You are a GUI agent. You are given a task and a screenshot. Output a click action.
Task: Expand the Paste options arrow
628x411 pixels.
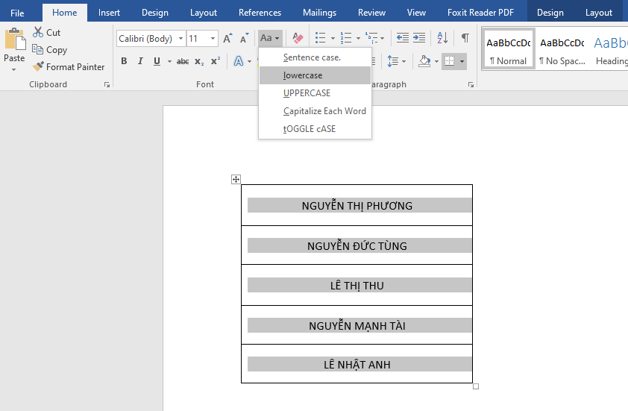14,69
